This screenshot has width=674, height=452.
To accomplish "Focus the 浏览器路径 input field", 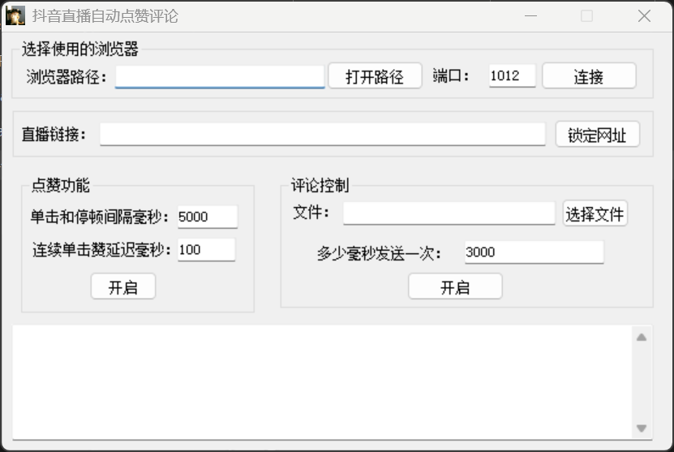I will click(x=220, y=76).
